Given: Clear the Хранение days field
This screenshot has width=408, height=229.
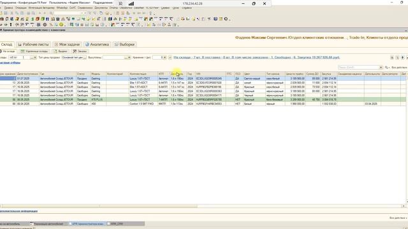Looking at the screenshot, I should (164, 57).
